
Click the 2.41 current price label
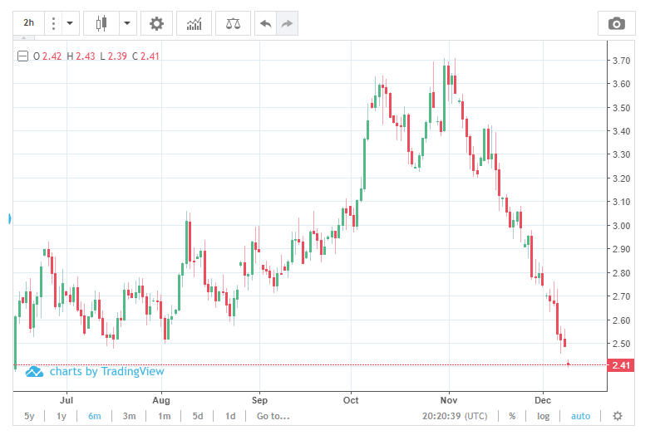tap(621, 364)
